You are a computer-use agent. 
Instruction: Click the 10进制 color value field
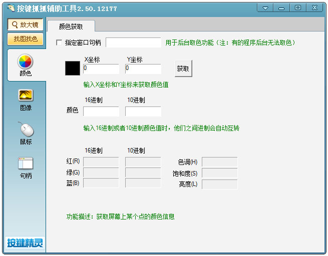[143, 111]
